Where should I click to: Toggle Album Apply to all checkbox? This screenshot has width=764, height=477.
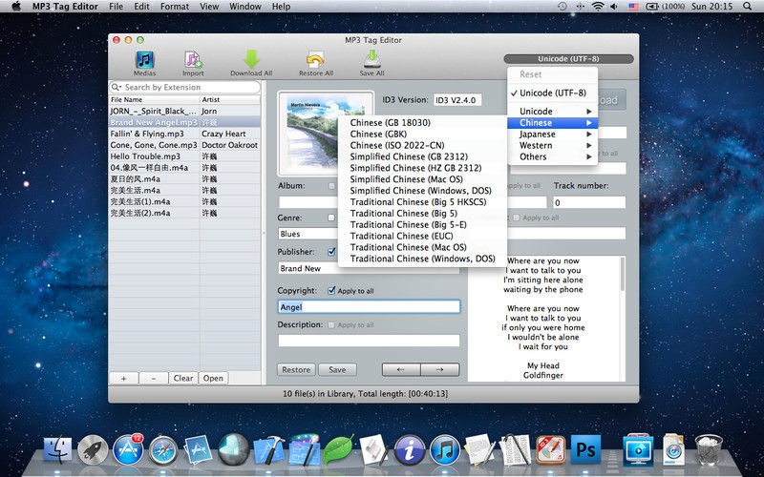tap(331, 186)
